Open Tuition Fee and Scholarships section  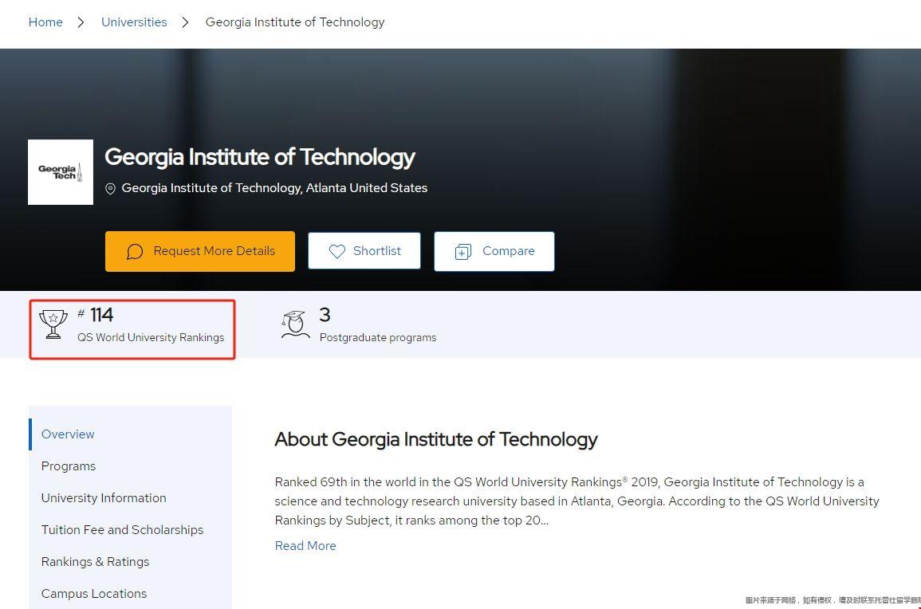(x=122, y=530)
